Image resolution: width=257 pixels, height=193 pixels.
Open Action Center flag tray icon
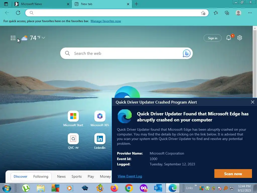click(x=220, y=188)
